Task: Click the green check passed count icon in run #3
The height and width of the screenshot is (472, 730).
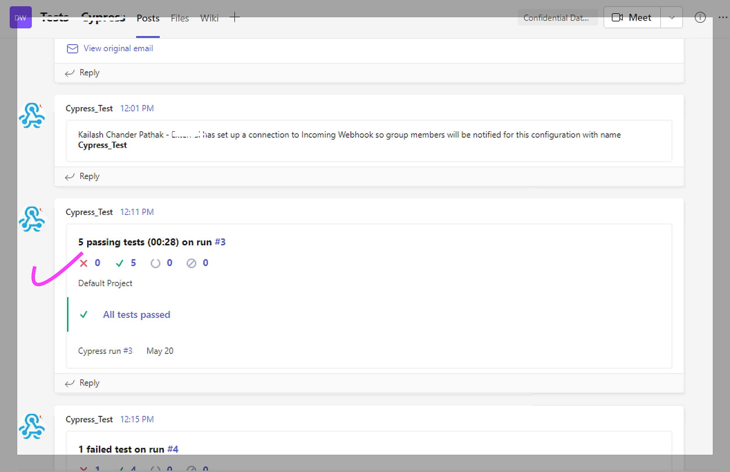Action: (120, 263)
